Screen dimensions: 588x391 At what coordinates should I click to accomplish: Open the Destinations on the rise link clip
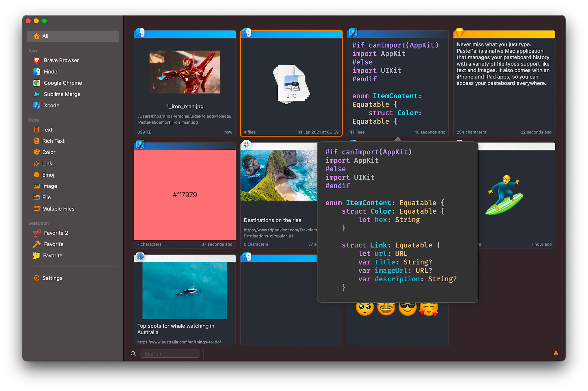tap(279, 195)
